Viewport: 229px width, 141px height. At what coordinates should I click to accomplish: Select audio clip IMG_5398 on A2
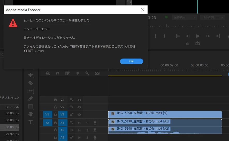tap(165, 130)
